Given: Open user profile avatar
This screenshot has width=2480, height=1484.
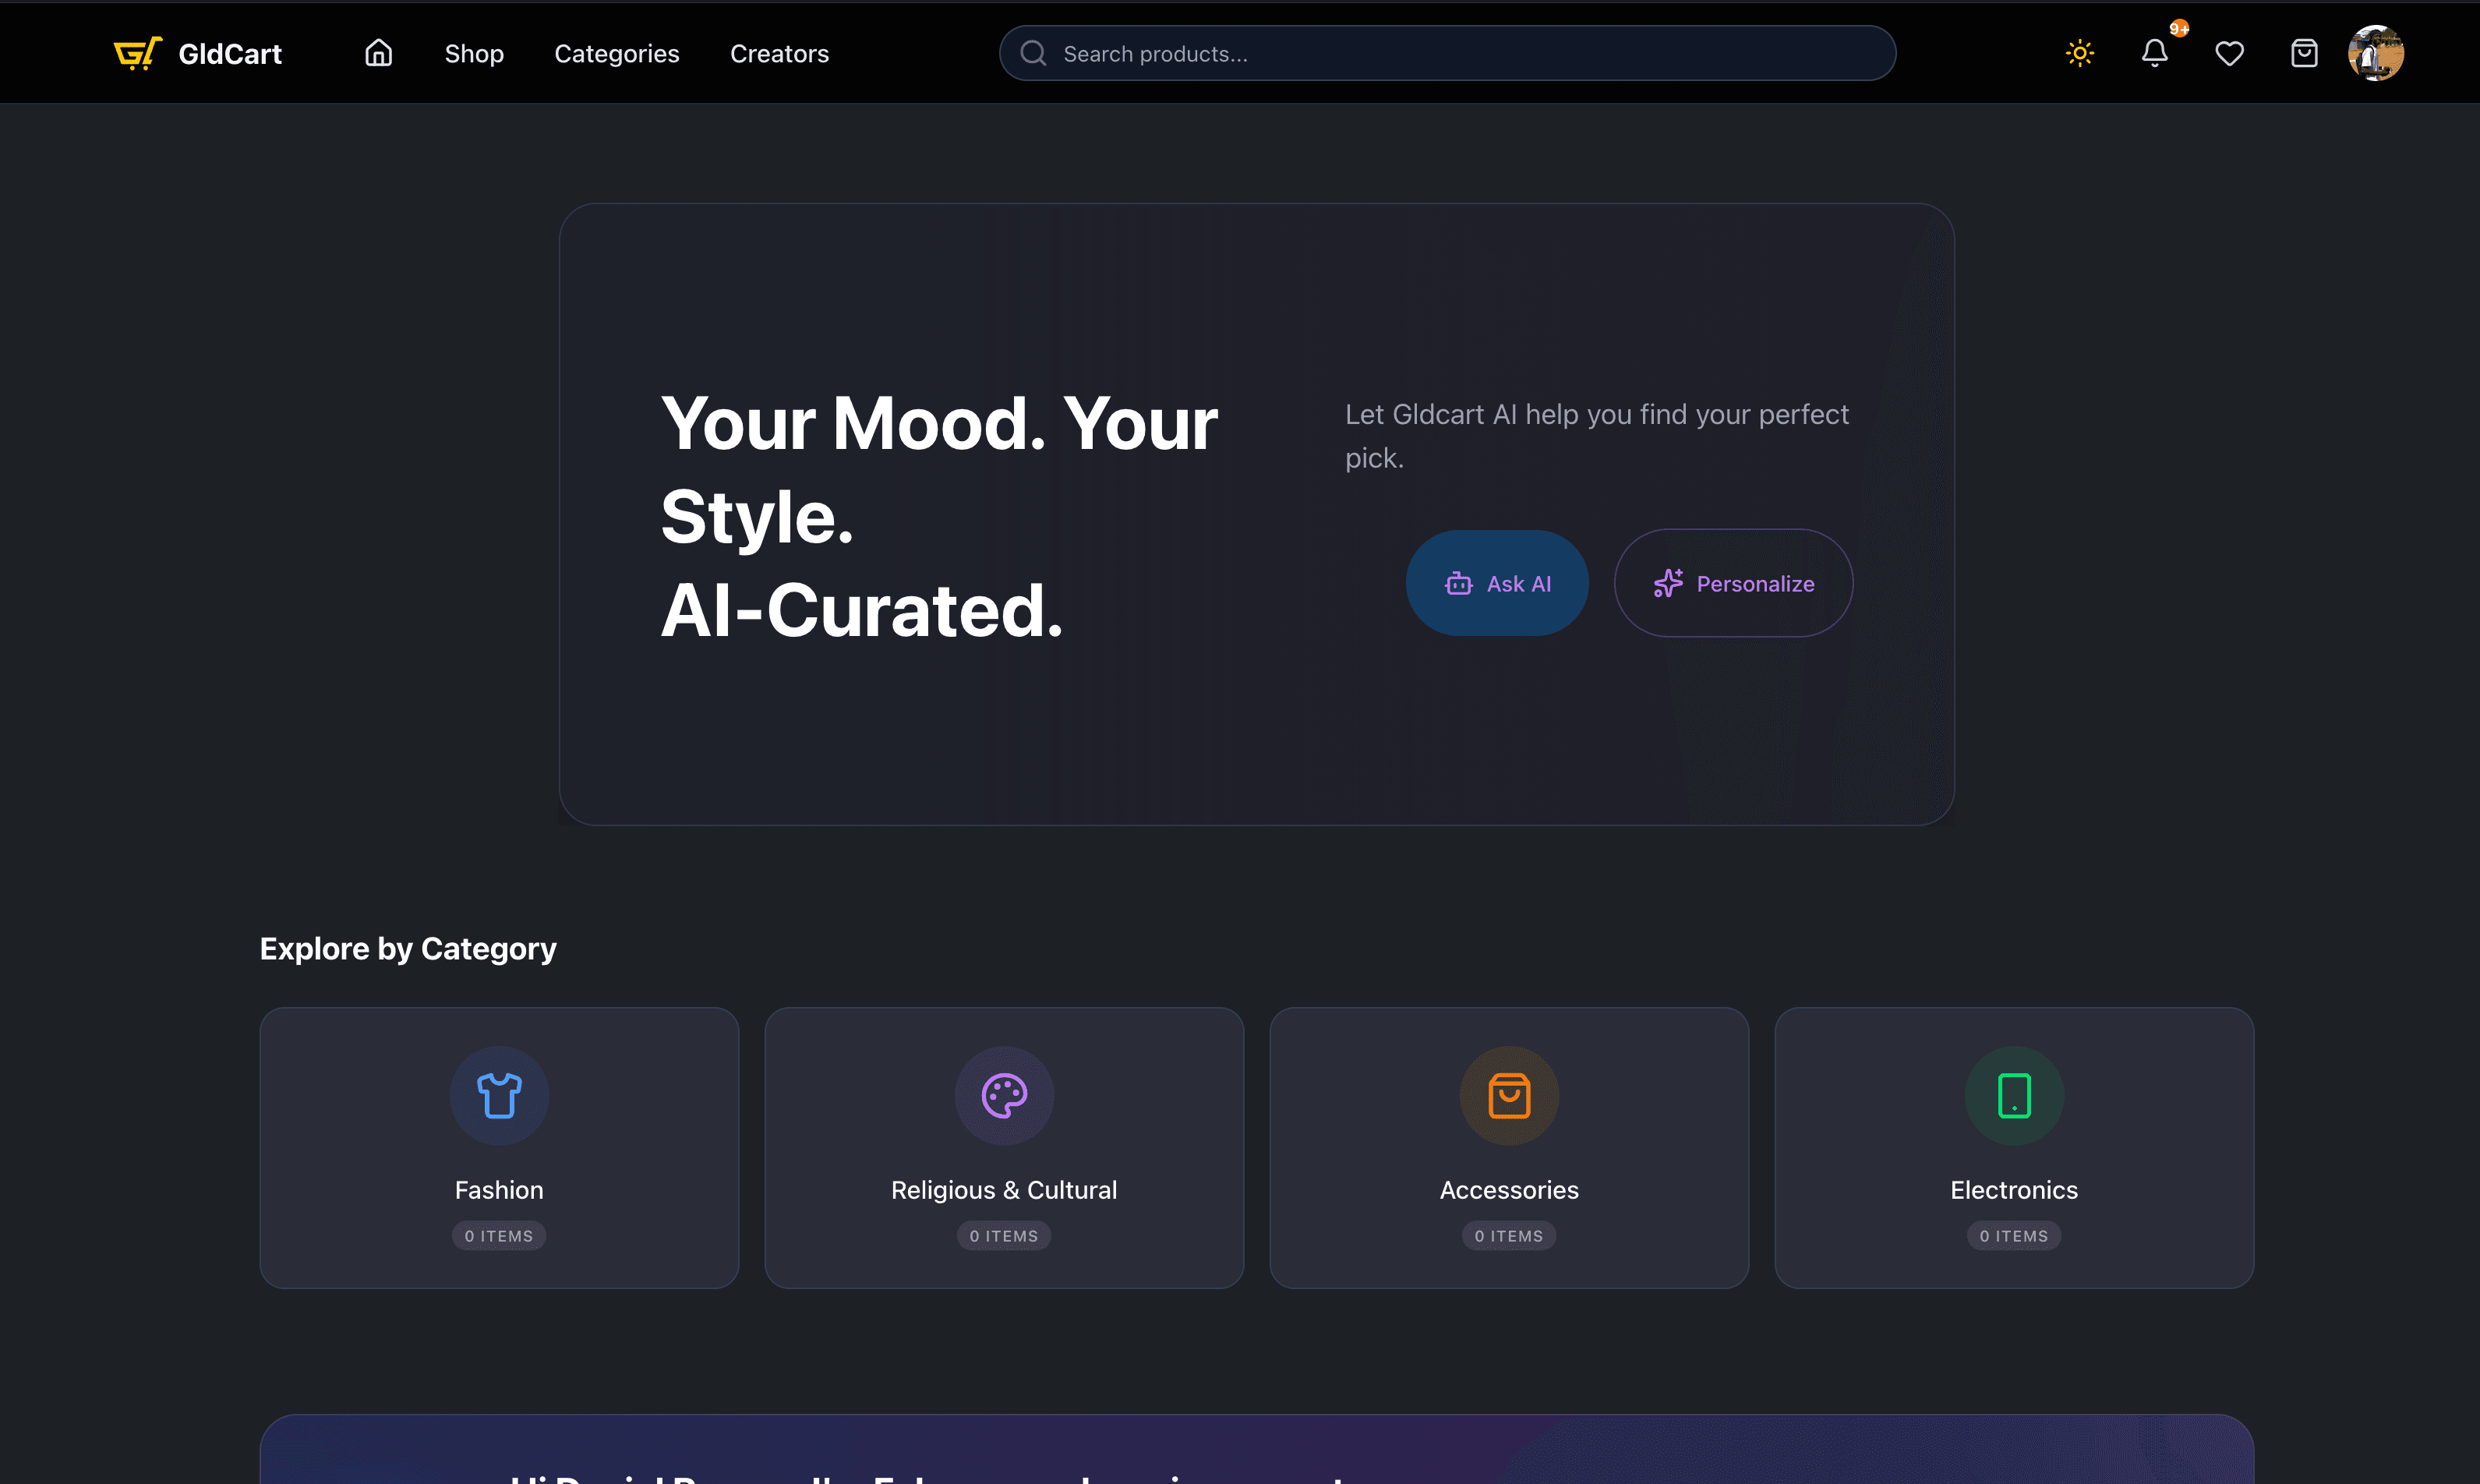Looking at the screenshot, I should pyautogui.click(x=2376, y=53).
